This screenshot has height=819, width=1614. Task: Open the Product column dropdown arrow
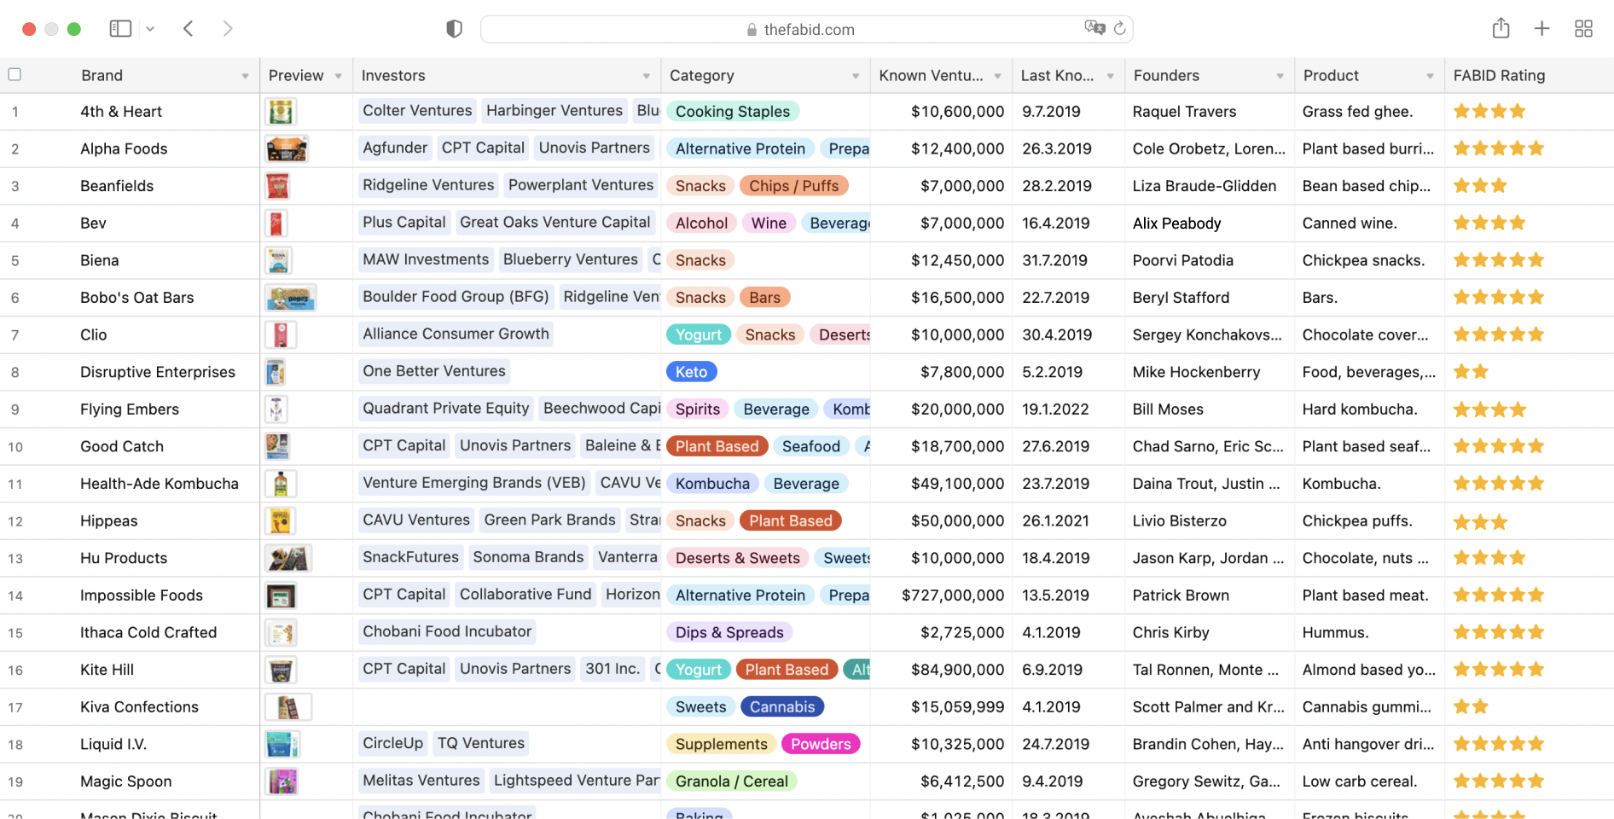pyautogui.click(x=1430, y=76)
